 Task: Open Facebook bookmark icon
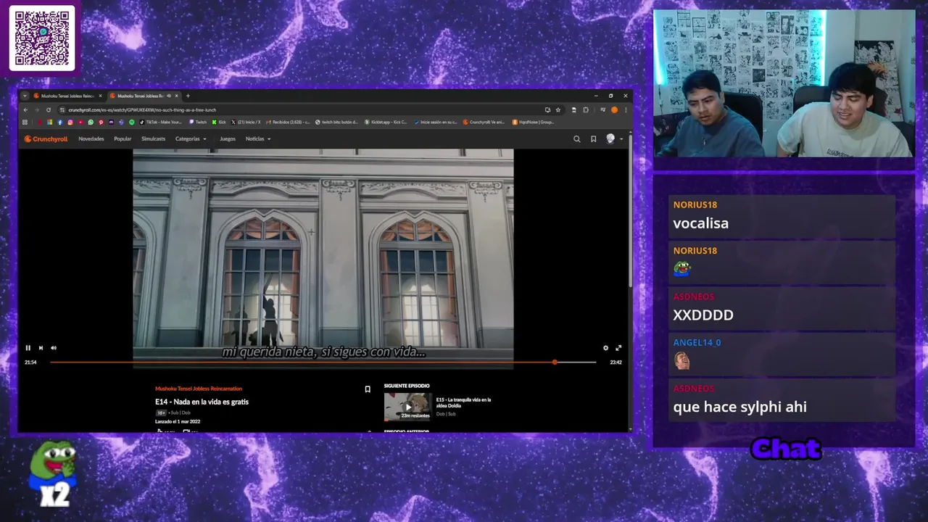point(60,122)
